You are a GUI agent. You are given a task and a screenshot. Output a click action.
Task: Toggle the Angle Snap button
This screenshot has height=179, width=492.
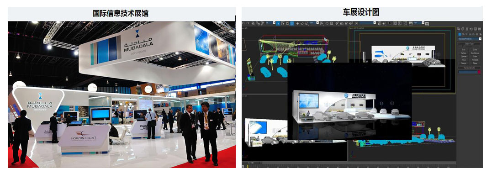pos(341,23)
